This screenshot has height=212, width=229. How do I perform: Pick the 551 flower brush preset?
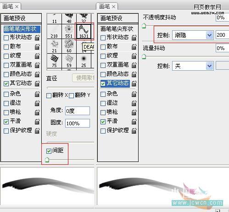(69, 32)
